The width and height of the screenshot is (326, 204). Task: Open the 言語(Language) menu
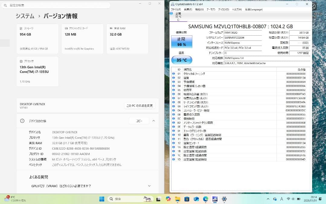click(254, 10)
